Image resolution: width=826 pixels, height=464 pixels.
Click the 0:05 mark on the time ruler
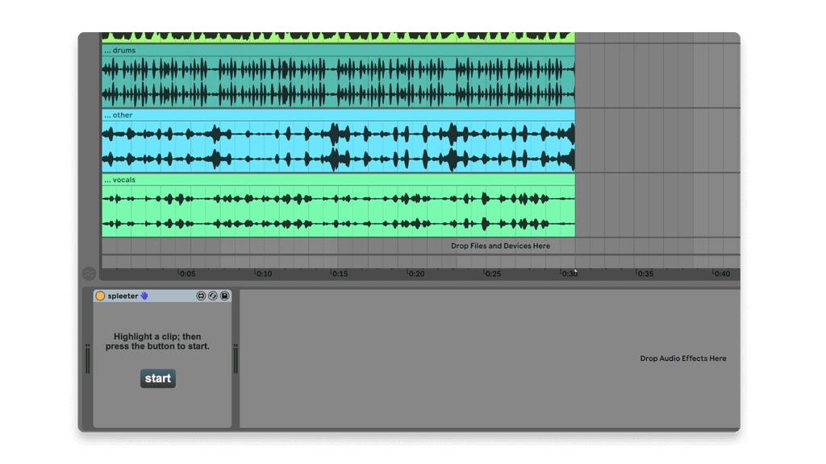coord(187,274)
